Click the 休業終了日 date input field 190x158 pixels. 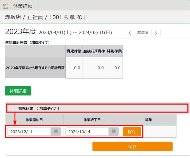(87, 131)
